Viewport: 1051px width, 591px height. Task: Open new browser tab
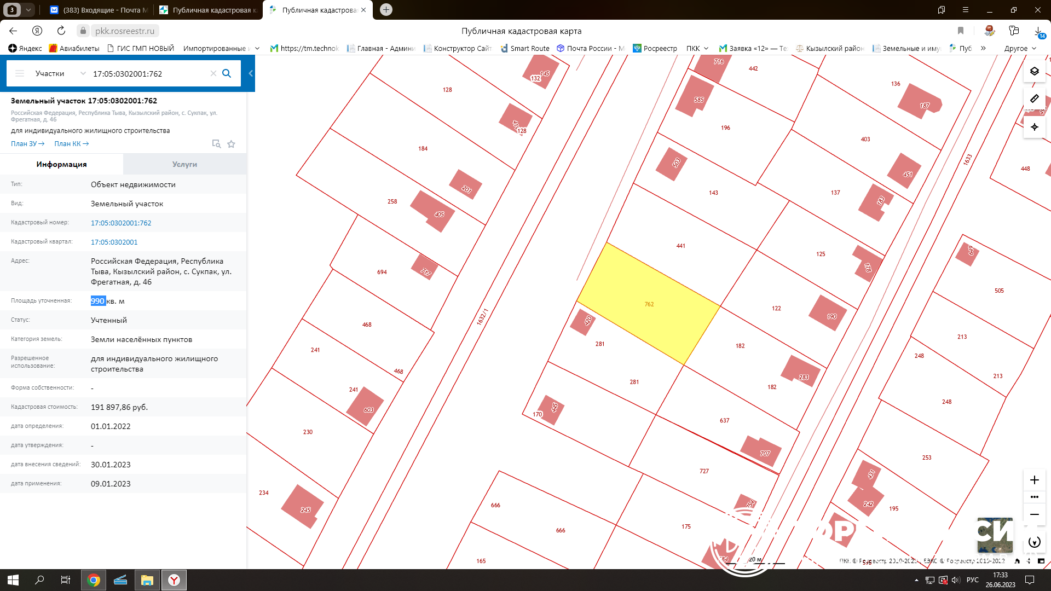386,9
